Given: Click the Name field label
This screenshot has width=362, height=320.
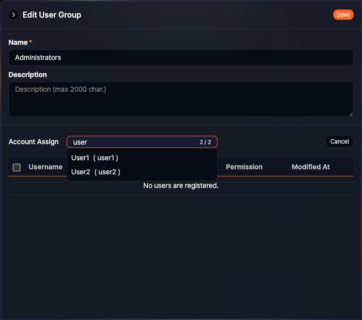Looking at the screenshot, I should pyautogui.click(x=18, y=42).
